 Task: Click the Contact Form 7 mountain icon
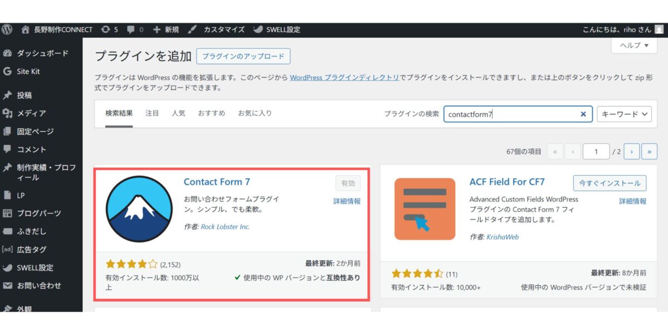point(139,209)
